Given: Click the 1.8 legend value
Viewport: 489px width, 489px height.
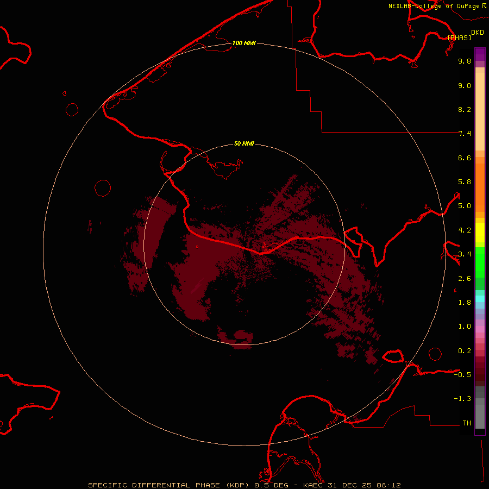Looking at the screenshot, I should [x=465, y=303].
